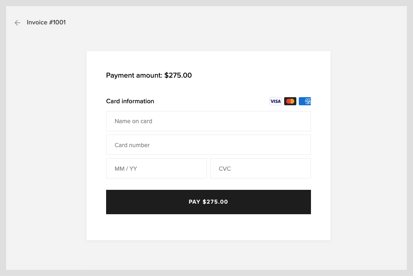Click the American Express logo
Image resolution: width=413 pixels, height=276 pixels.
point(305,101)
